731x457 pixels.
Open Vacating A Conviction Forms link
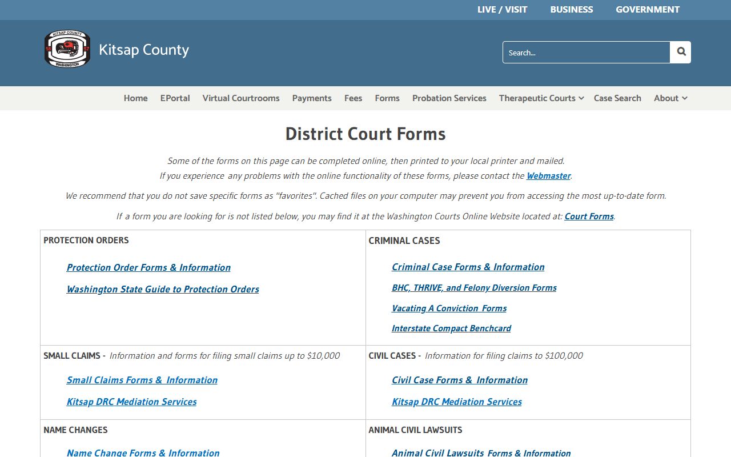449,308
